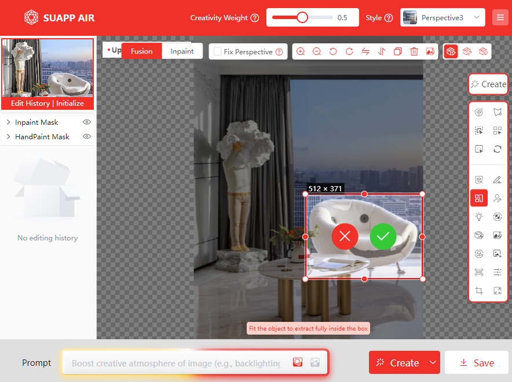Select the crop tool icon

tap(478, 291)
